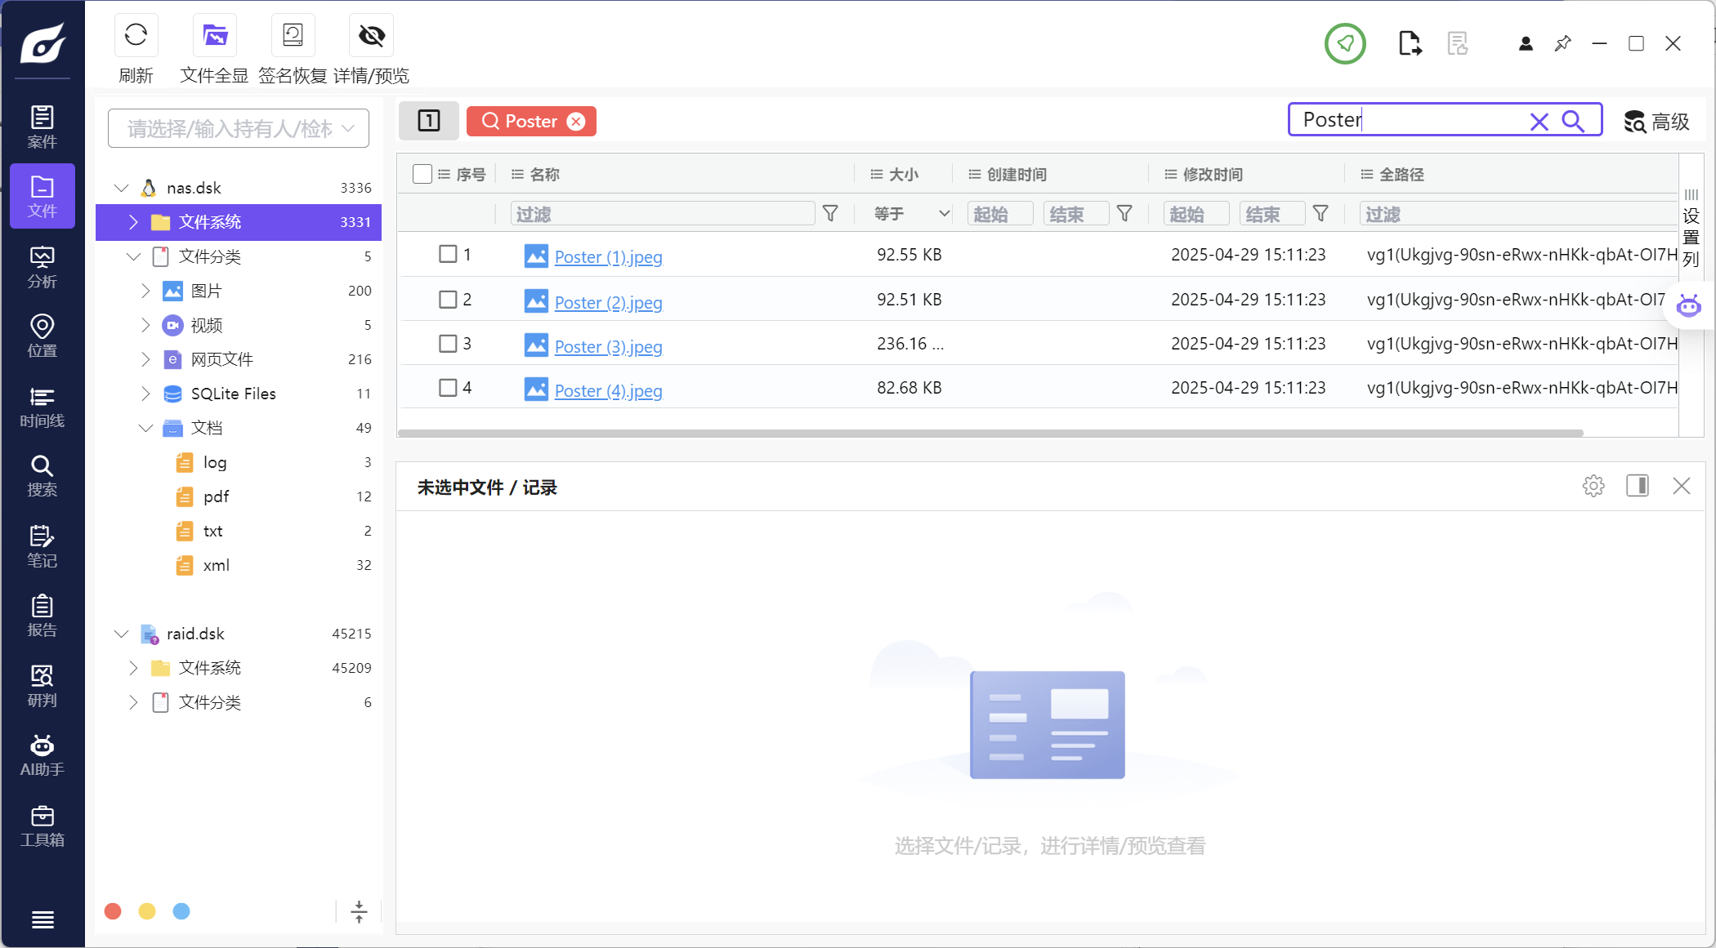Expand the 图片 category node
The image size is (1716, 948).
coord(146,291)
